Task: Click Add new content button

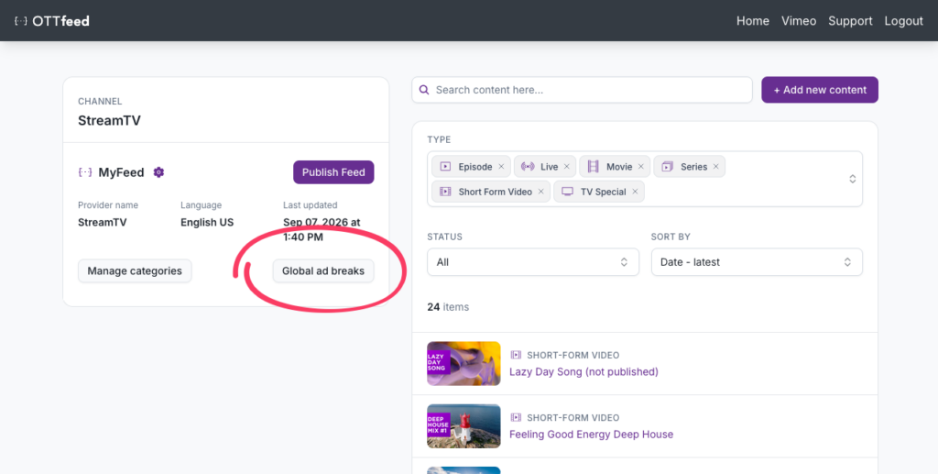Action: (x=820, y=90)
